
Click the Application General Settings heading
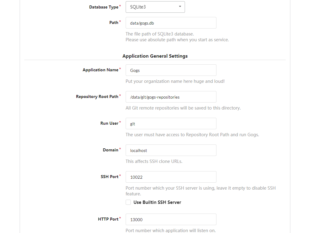point(155,56)
